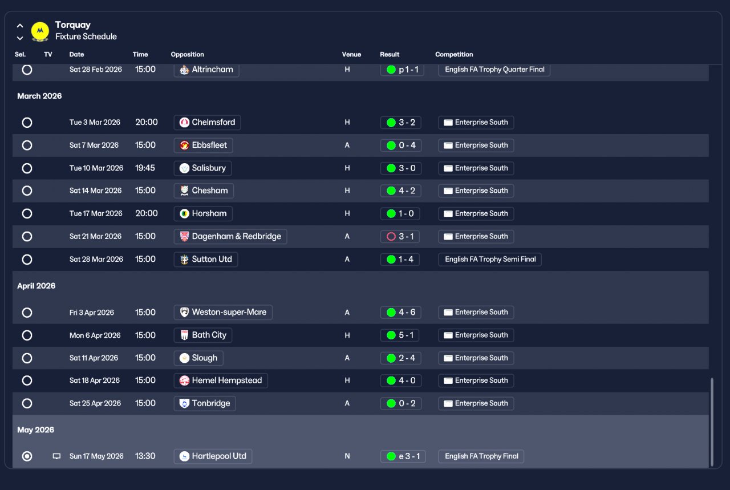Sort by the Opposition column header
The height and width of the screenshot is (490, 730).
tap(187, 55)
